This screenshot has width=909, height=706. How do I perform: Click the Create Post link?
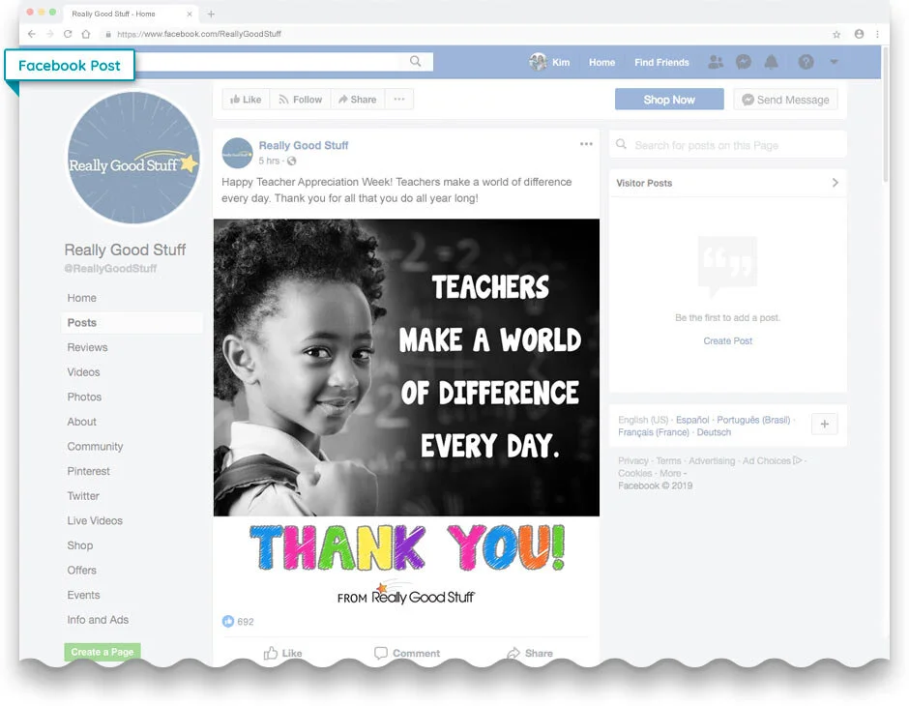(727, 340)
